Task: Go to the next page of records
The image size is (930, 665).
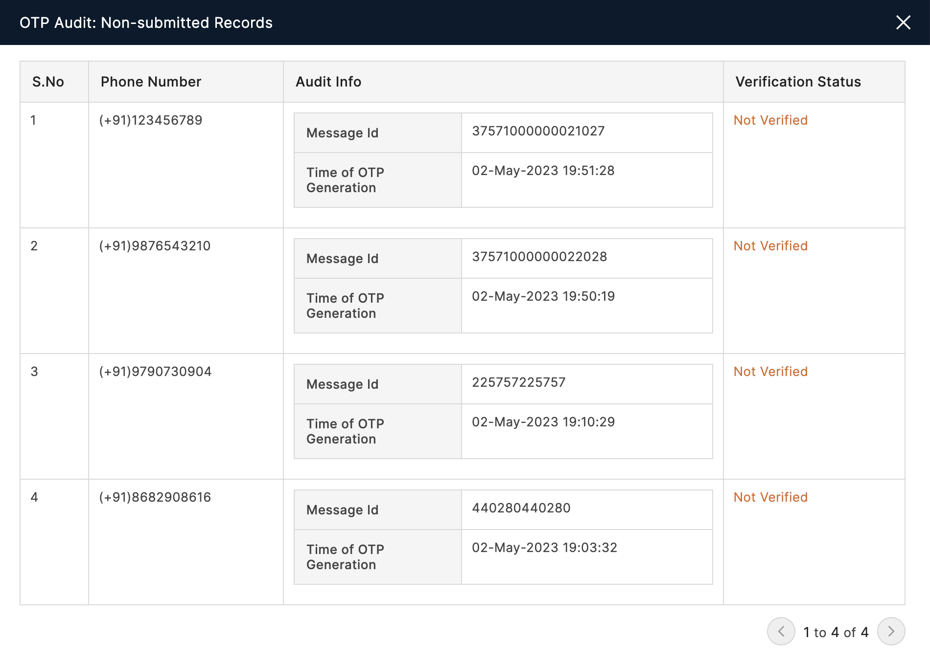Action: pos(891,631)
